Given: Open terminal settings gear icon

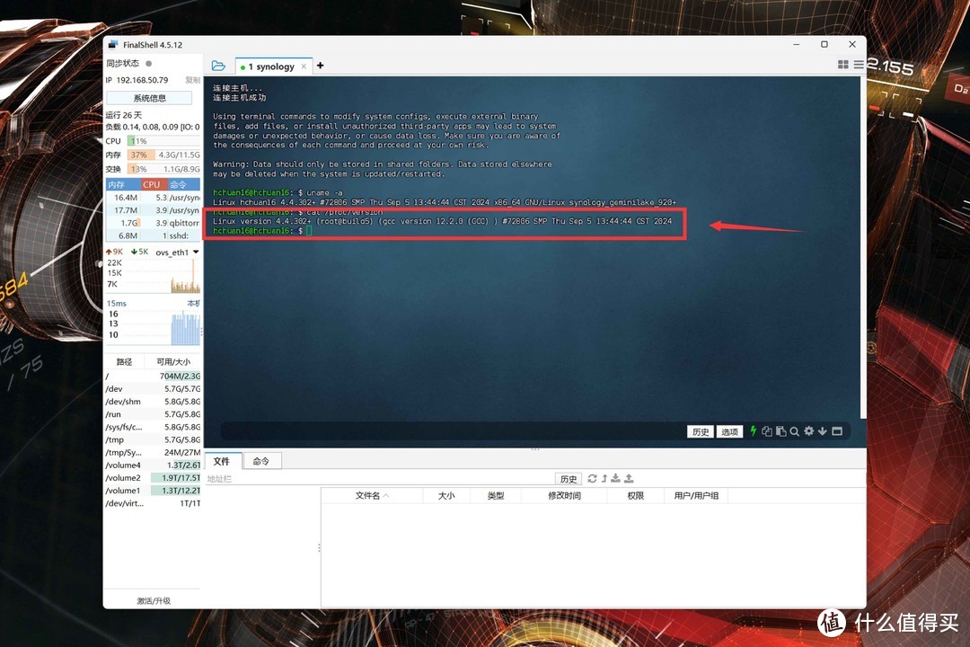Looking at the screenshot, I should [808, 431].
